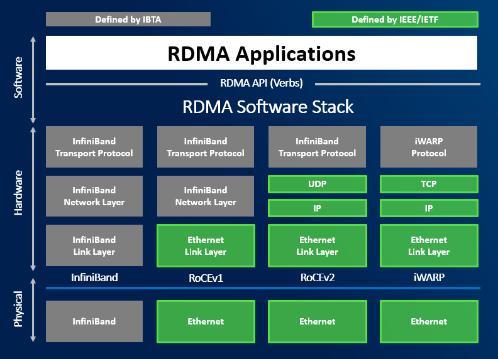The width and height of the screenshot is (498, 359).
Task: Click the RDMA Applications white box
Action: 262,53
